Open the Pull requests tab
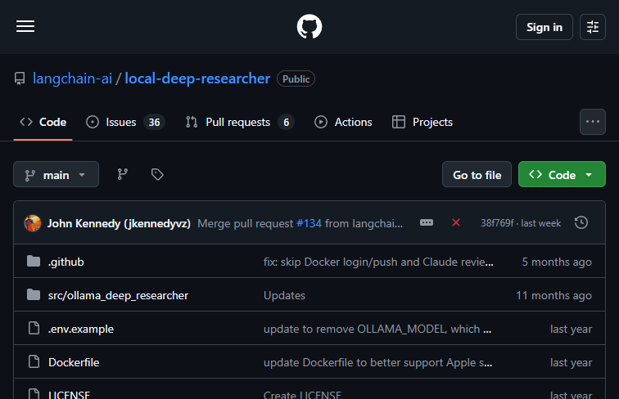 point(241,122)
